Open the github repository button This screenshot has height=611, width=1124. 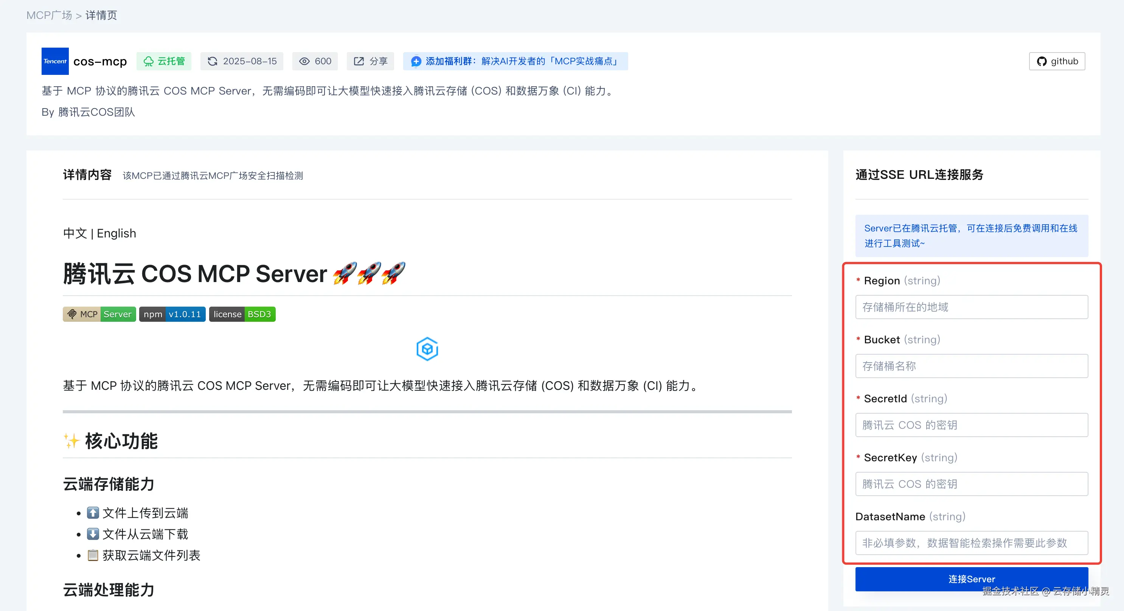(1056, 61)
